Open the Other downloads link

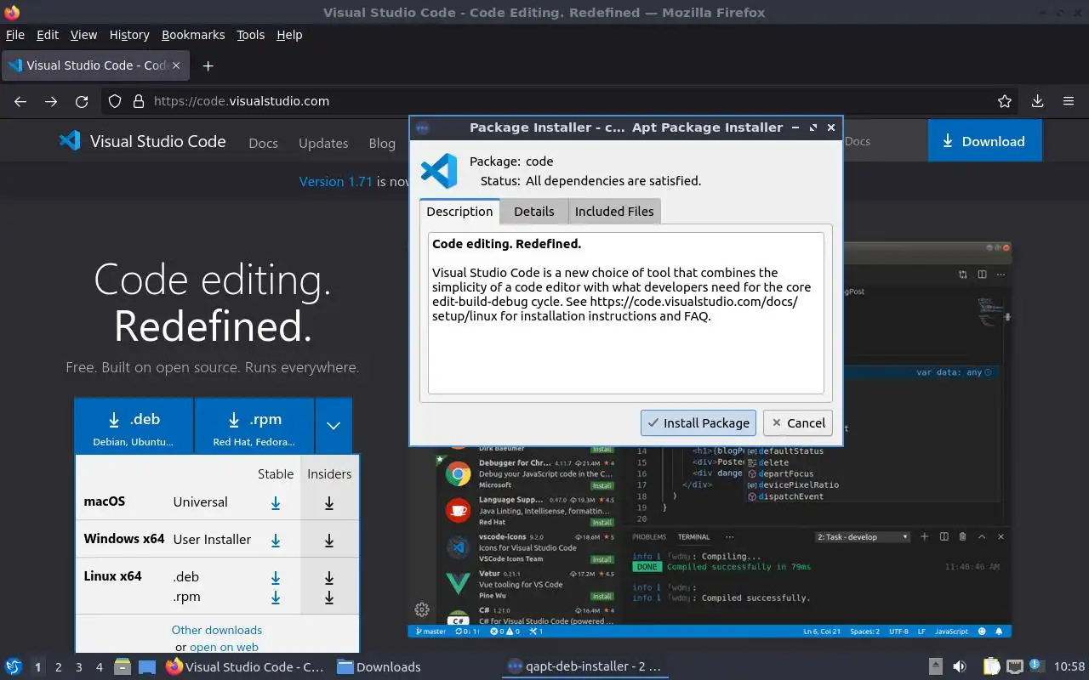tap(217, 630)
